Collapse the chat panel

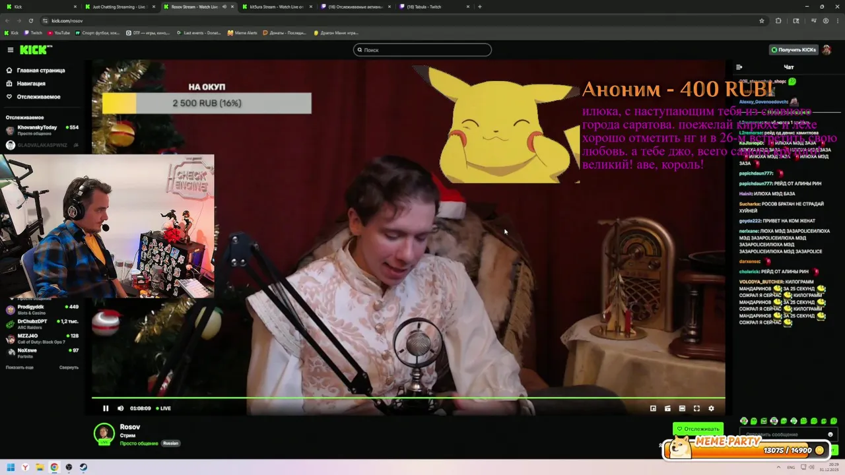(739, 67)
